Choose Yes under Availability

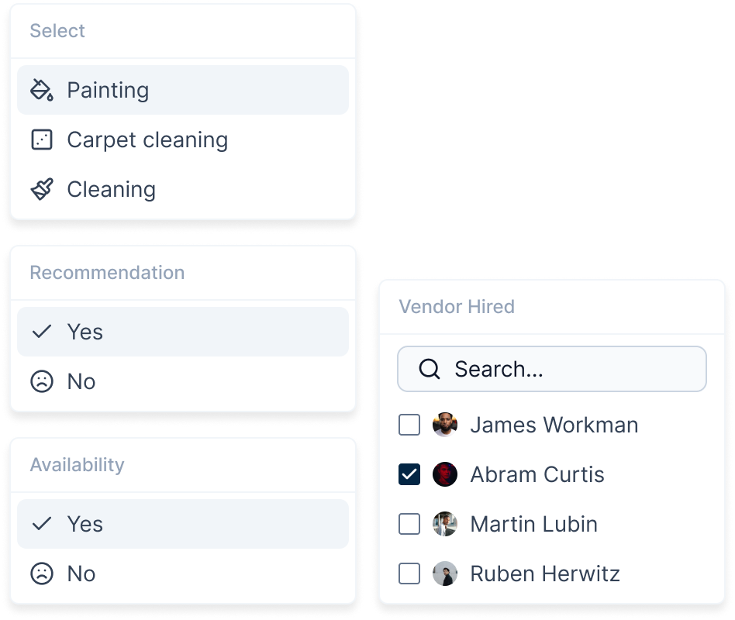click(x=85, y=524)
